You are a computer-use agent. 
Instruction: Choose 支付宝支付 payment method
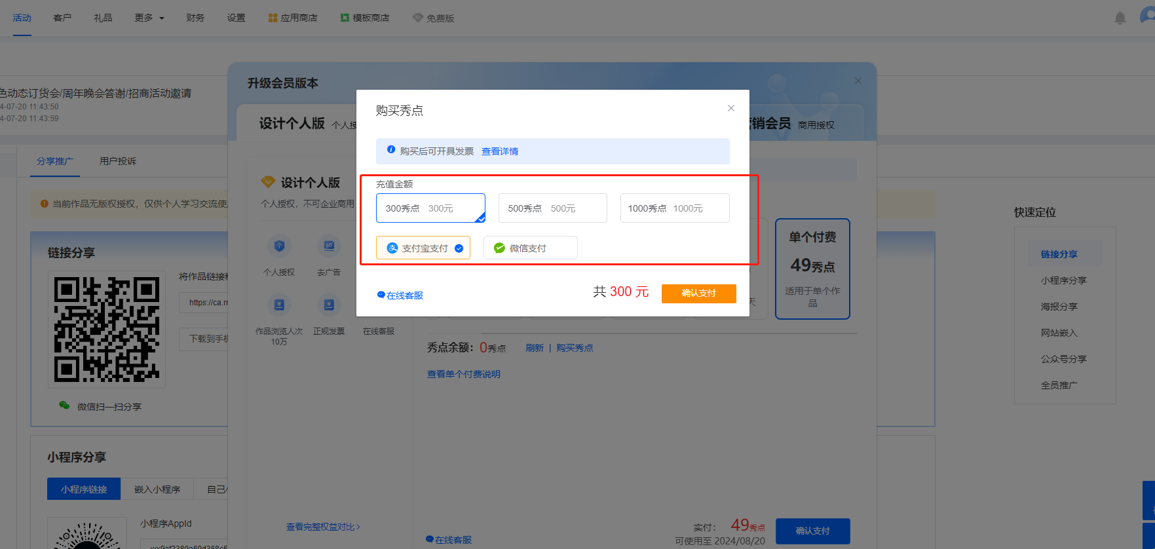[423, 248]
